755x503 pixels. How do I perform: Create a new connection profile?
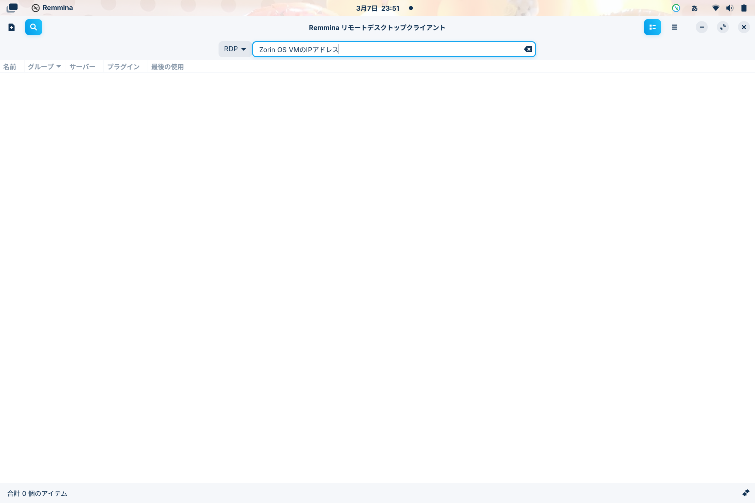point(11,27)
